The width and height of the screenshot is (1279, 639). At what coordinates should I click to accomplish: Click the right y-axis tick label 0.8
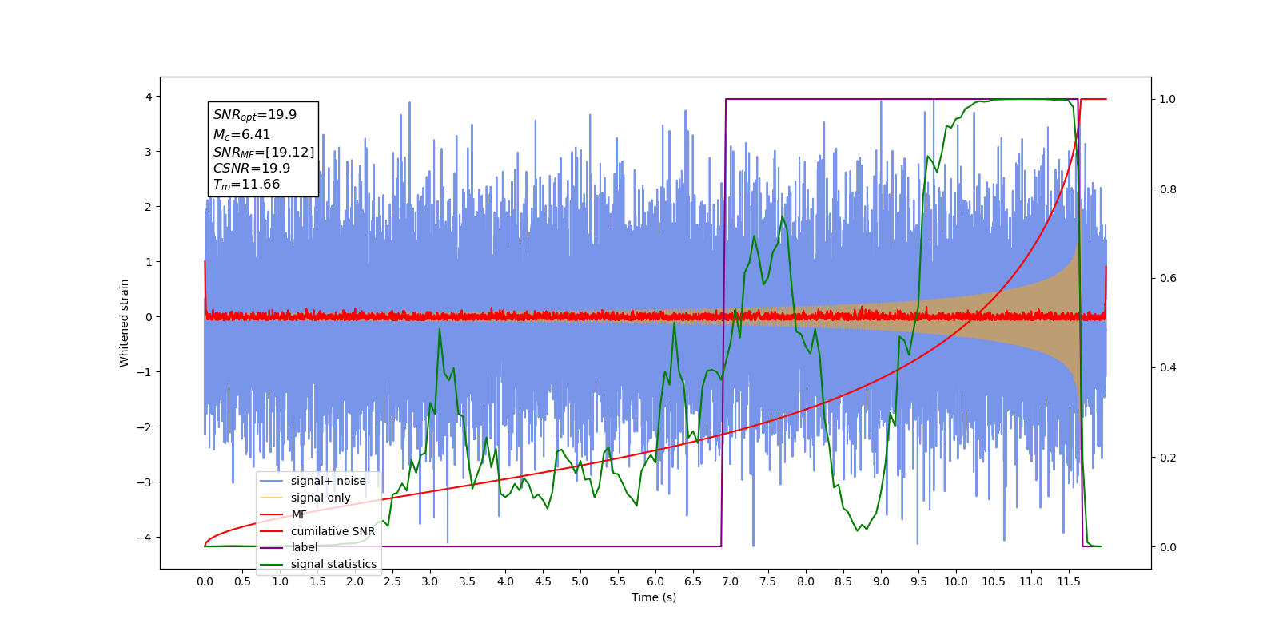coord(1168,189)
